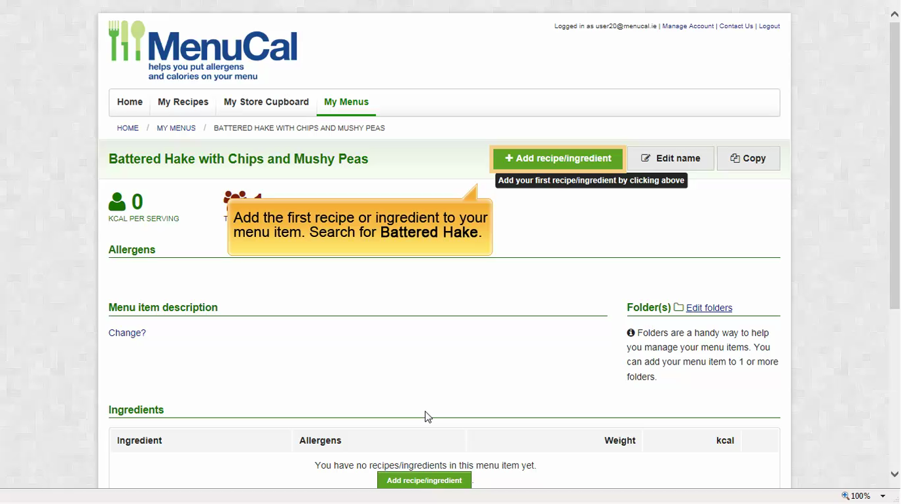Open the My Store Cupboard tab
The image size is (901, 504).
[x=266, y=102]
